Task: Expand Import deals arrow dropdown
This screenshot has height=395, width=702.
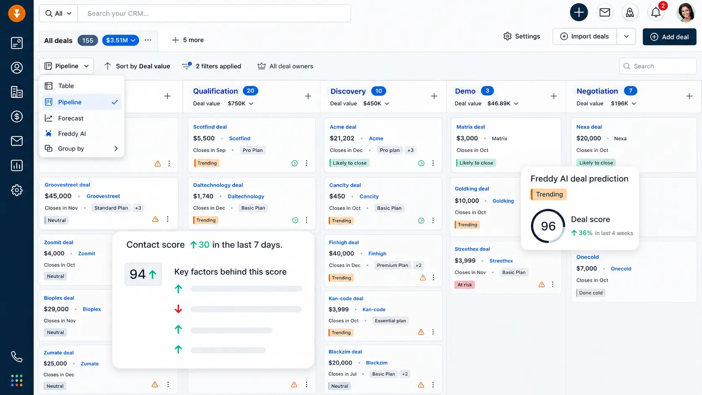Action: (x=626, y=37)
